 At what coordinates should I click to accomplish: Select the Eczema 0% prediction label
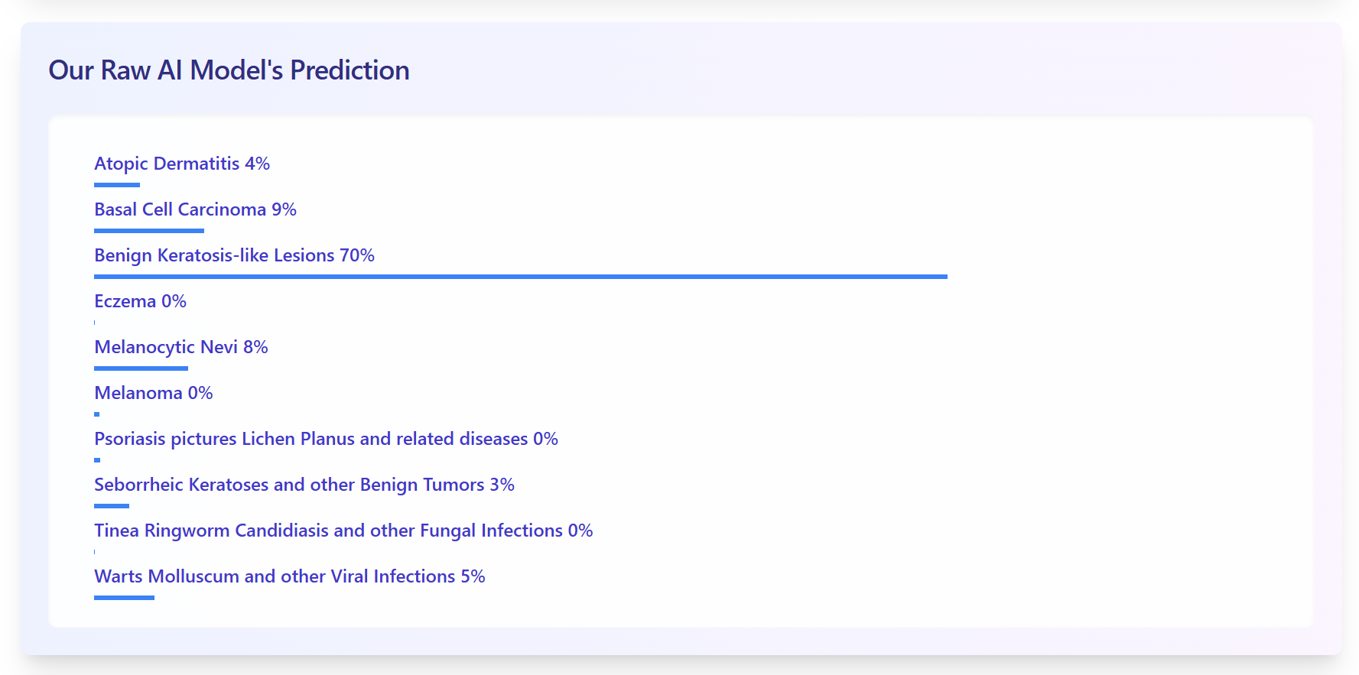(x=140, y=301)
